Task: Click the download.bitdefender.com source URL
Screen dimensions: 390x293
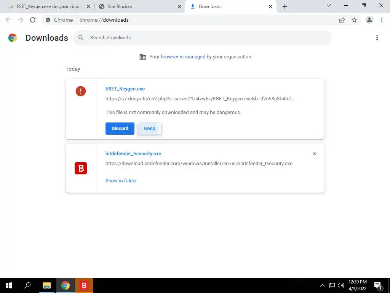Action: pyautogui.click(x=199, y=164)
